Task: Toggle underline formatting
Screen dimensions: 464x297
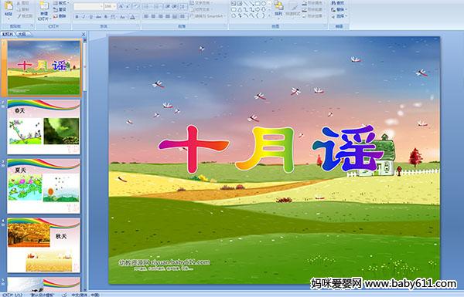Action: [x=90, y=17]
